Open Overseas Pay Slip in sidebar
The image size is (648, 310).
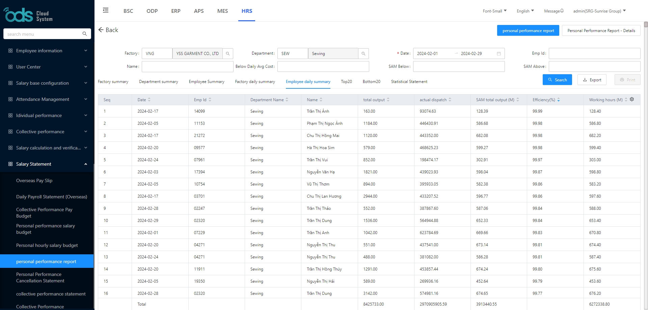pos(34,180)
